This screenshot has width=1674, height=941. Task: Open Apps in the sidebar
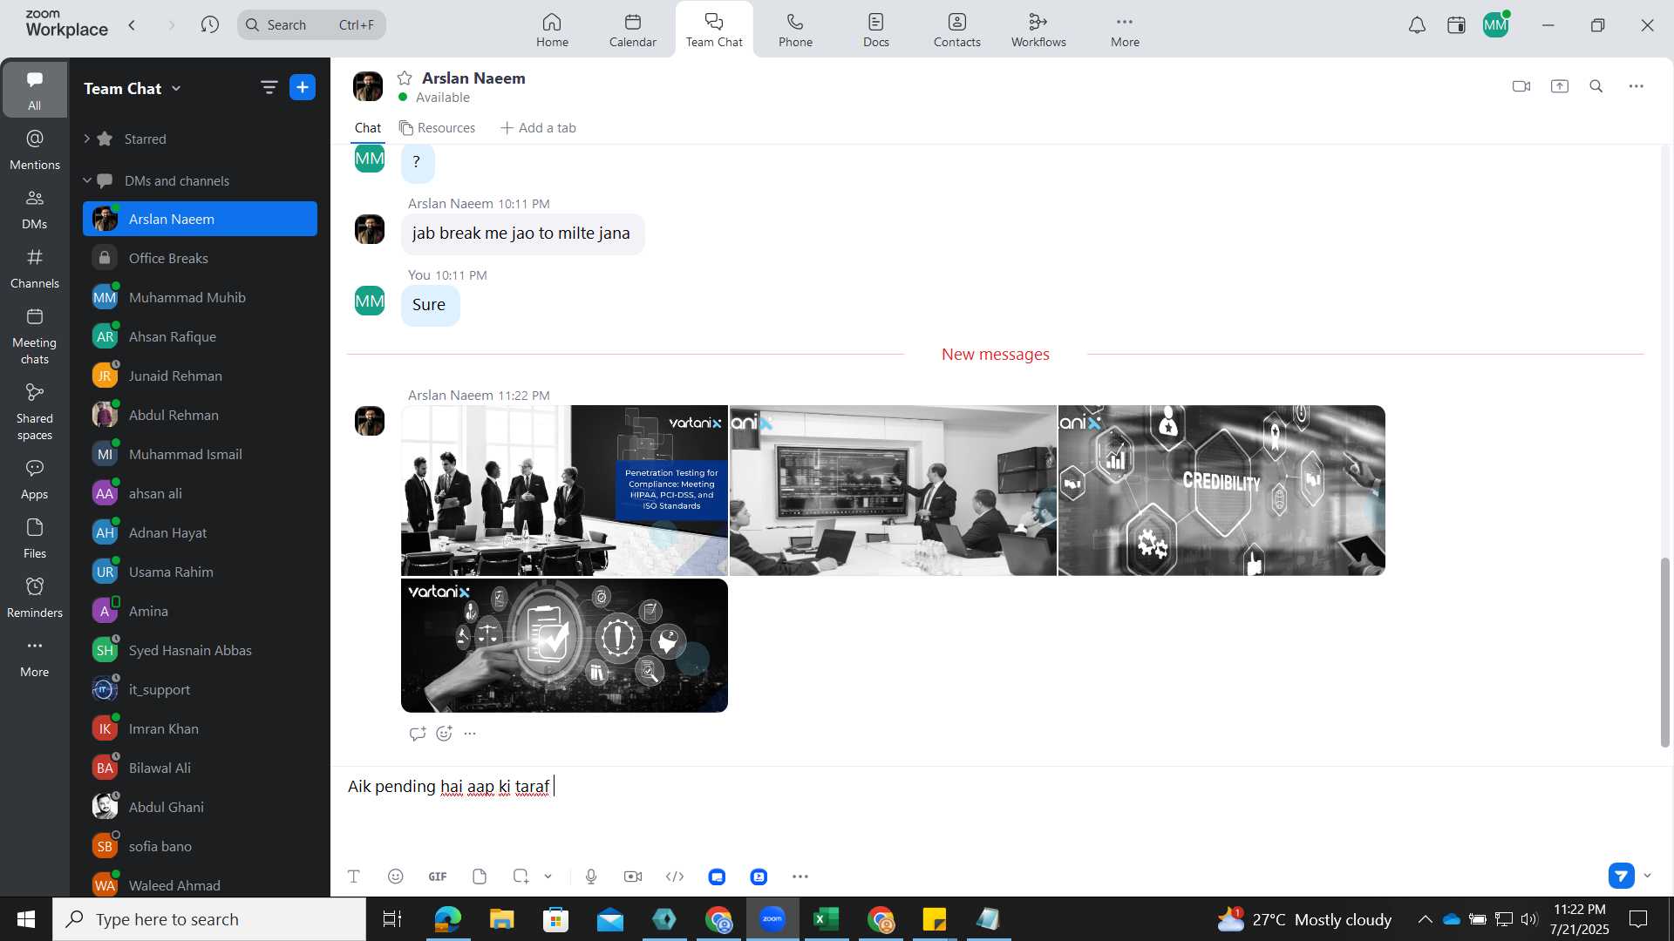pyautogui.click(x=35, y=479)
